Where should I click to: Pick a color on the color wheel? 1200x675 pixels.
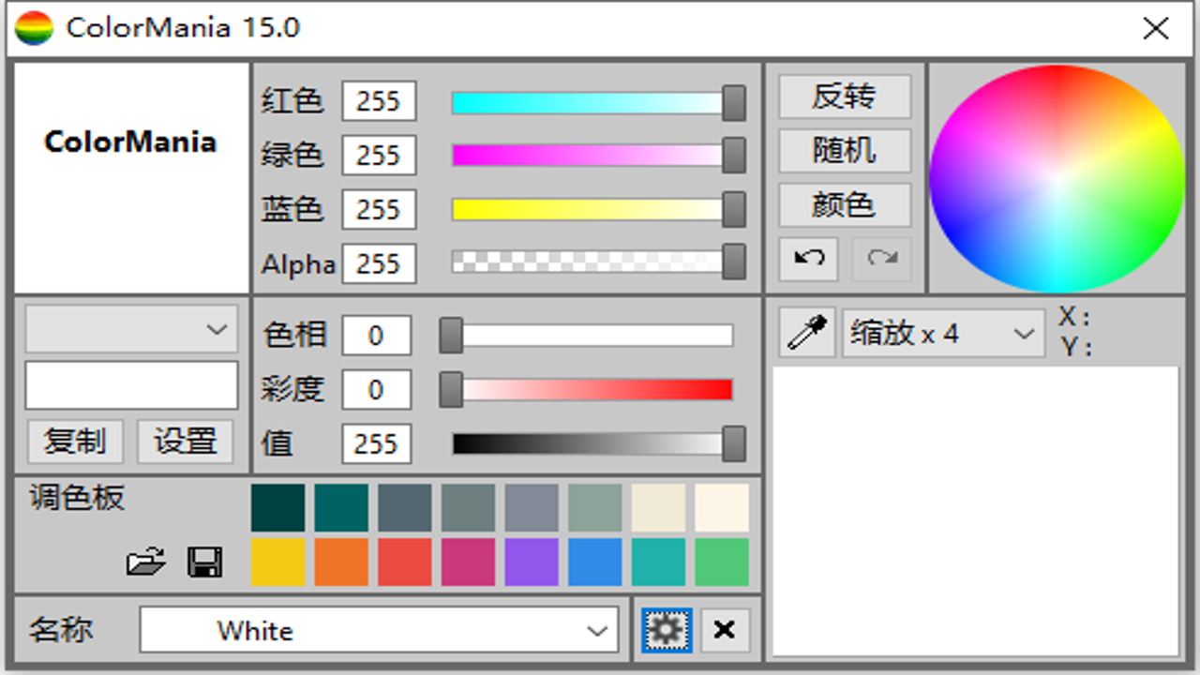coord(1057,179)
